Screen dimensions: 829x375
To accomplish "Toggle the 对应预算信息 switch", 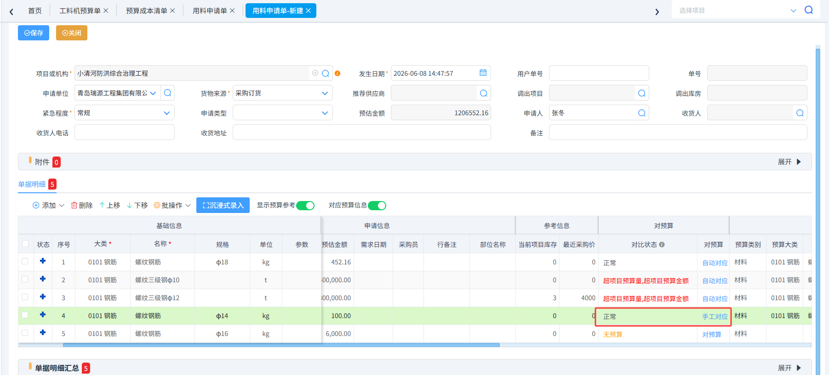I will [377, 206].
